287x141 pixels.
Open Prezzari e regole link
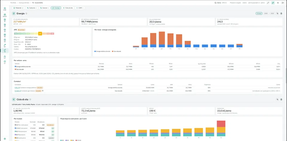(x=235, y=3)
